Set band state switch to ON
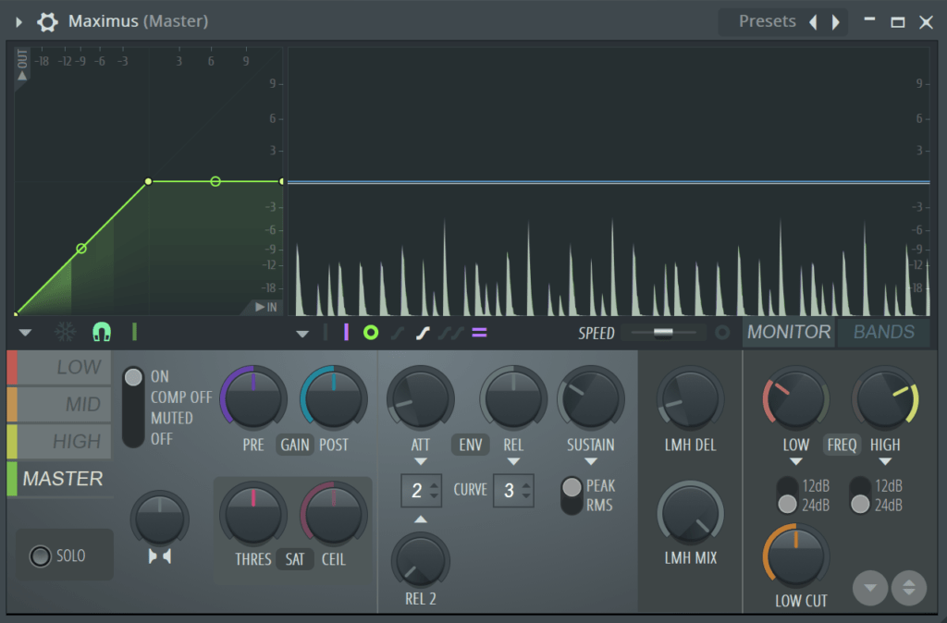The width and height of the screenshot is (947, 623). point(133,377)
